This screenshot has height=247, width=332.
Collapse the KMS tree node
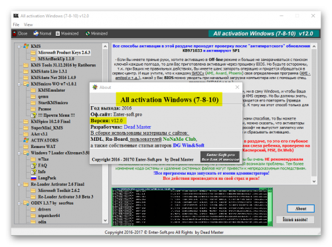click(x=19, y=46)
